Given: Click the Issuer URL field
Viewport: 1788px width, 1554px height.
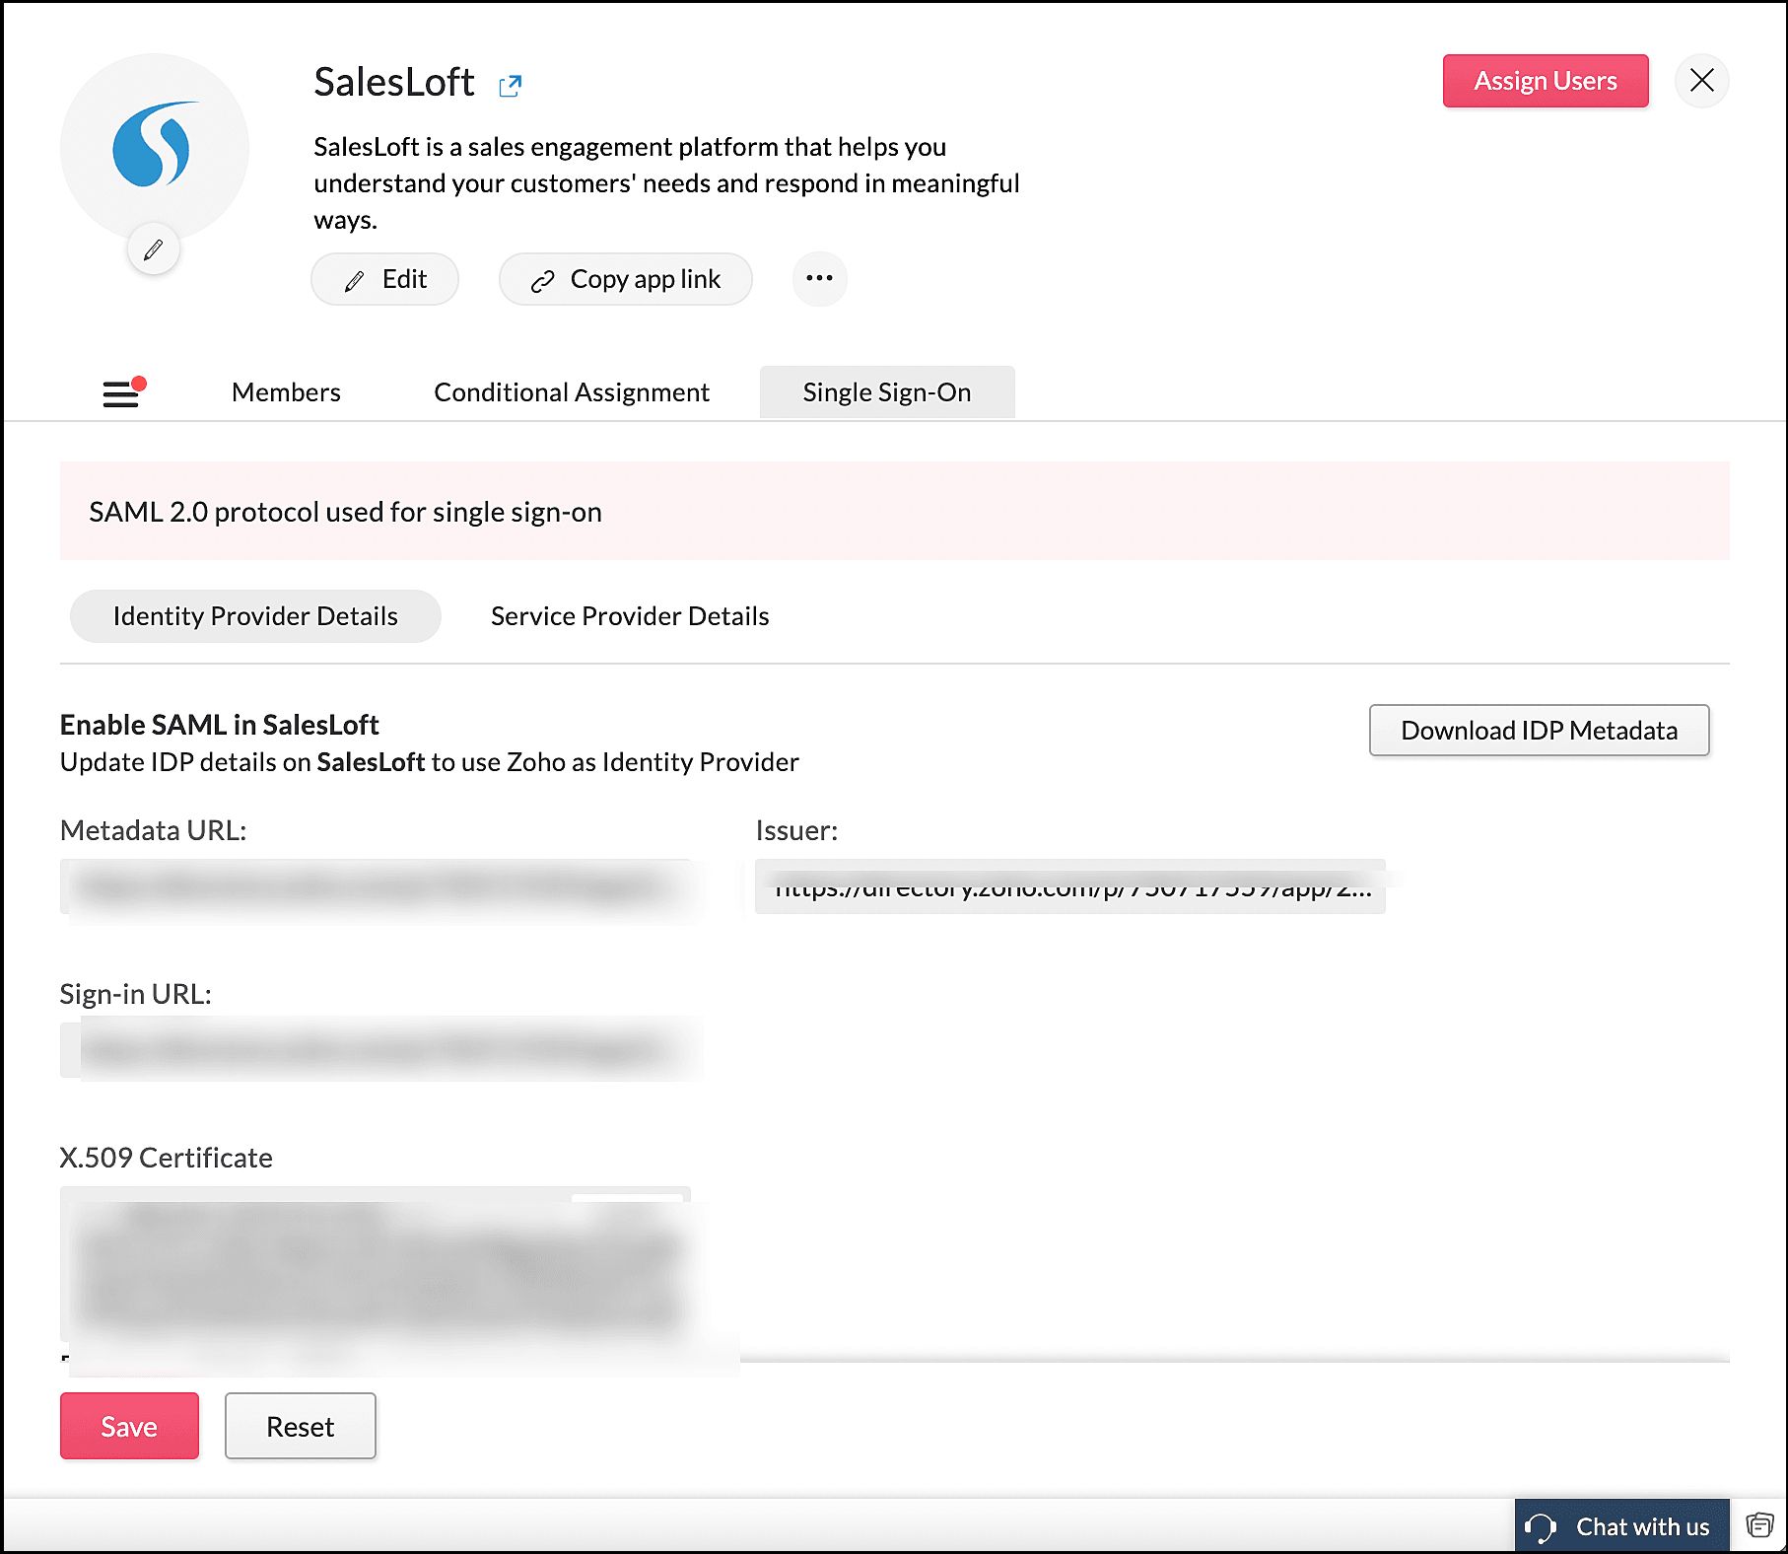Looking at the screenshot, I should (1070, 886).
